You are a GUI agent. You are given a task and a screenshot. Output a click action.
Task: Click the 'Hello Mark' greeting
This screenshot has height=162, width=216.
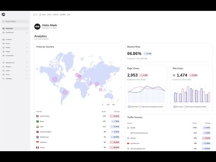coord(49,25)
